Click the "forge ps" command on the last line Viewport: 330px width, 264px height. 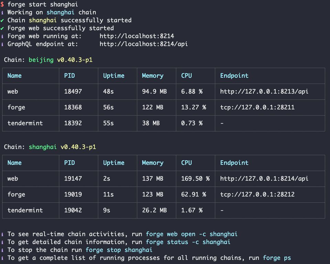(277, 258)
